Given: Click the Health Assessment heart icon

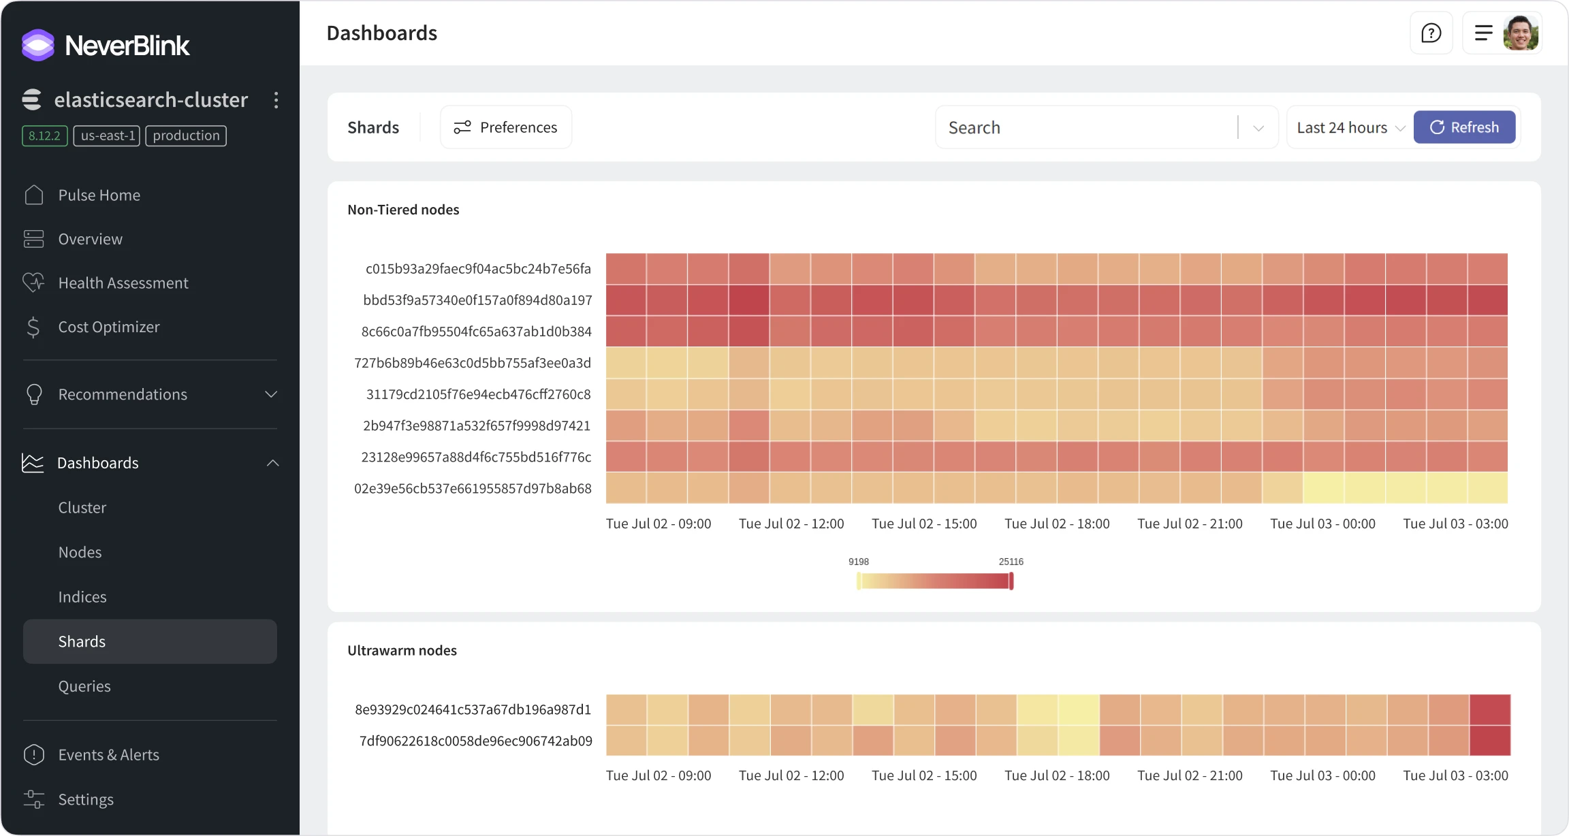Looking at the screenshot, I should click(x=33, y=283).
